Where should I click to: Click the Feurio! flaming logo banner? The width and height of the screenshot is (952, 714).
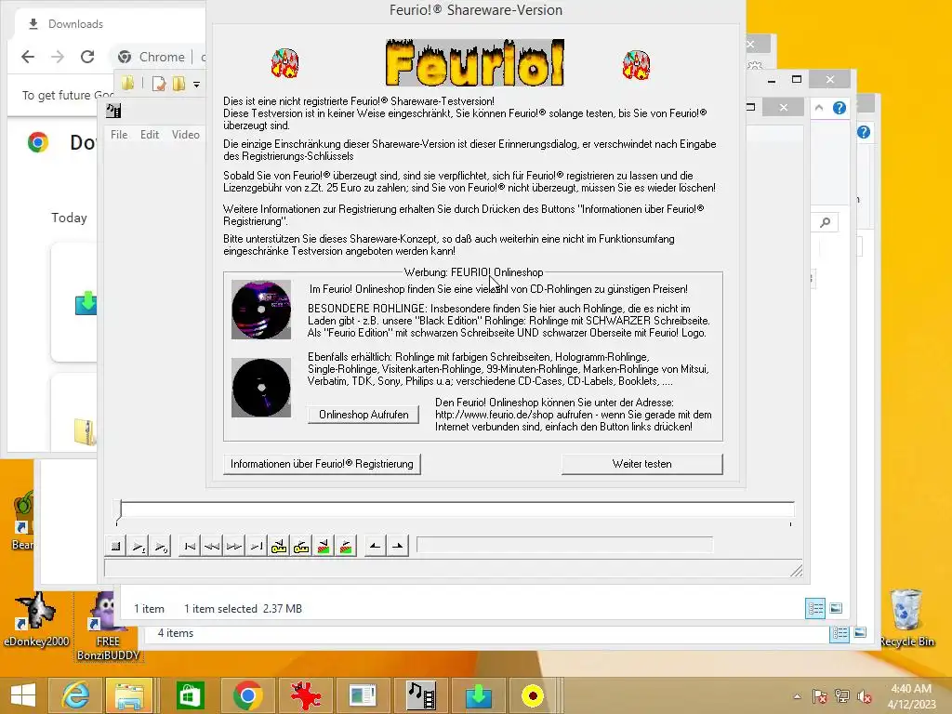click(x=475, y=62)
